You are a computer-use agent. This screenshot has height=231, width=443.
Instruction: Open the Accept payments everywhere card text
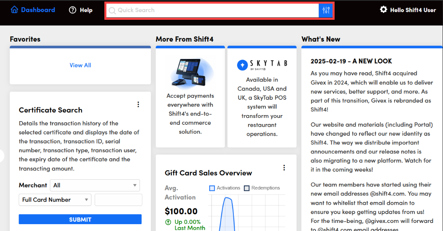[x=190, y=113]
